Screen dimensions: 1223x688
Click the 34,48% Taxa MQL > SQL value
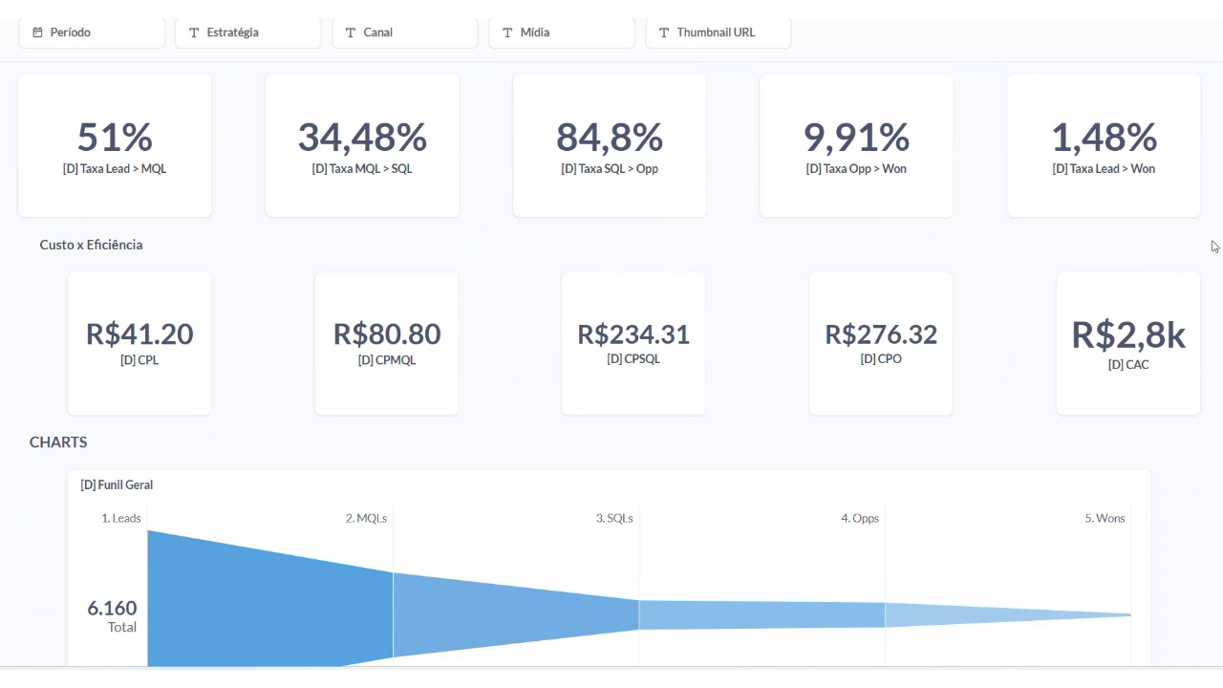(362, 138)
